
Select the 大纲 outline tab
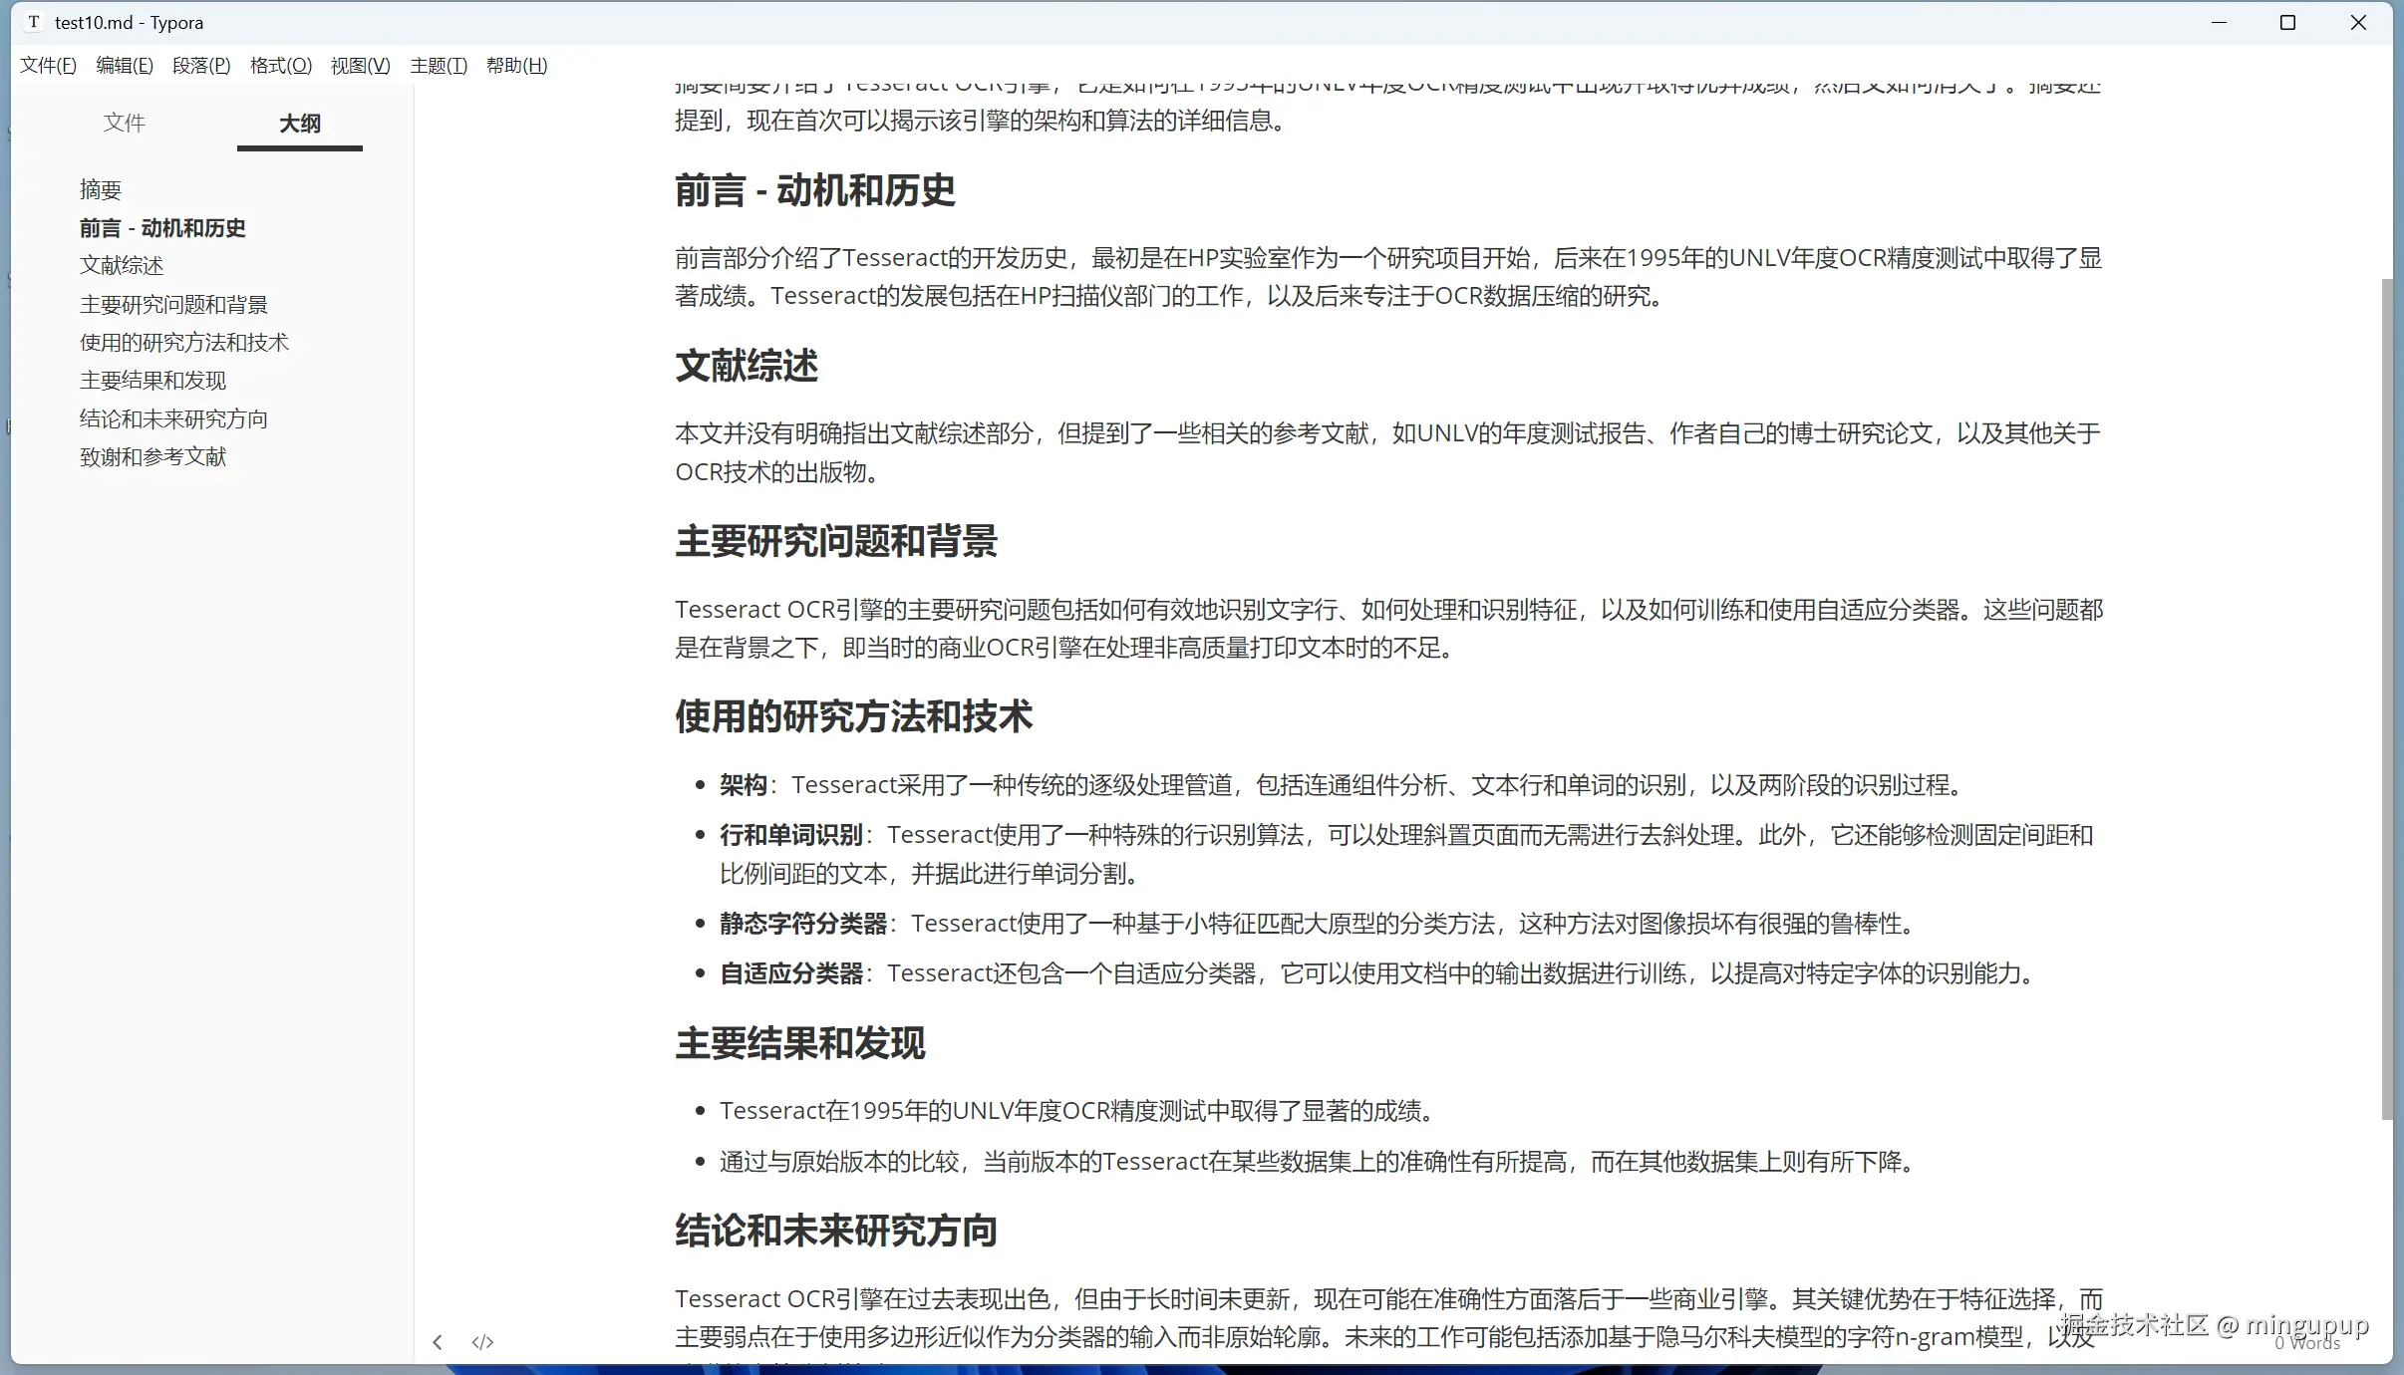coord(299,123)
